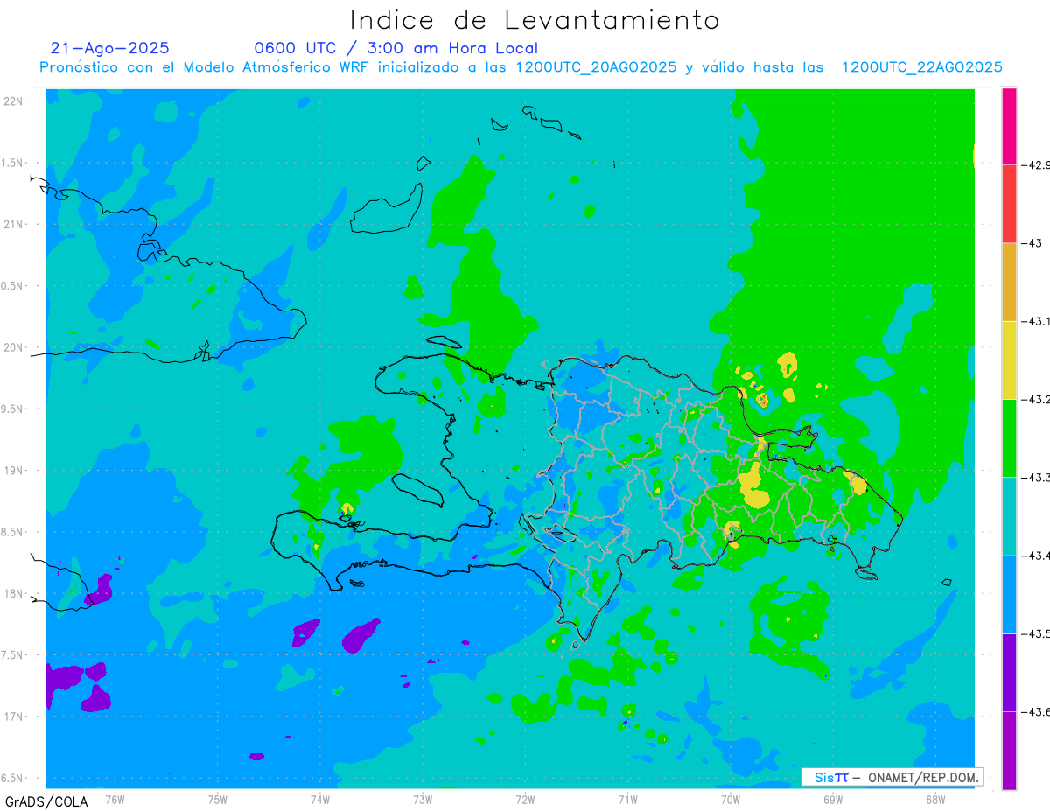Click the '68W' longitude label

click(934, 798)
